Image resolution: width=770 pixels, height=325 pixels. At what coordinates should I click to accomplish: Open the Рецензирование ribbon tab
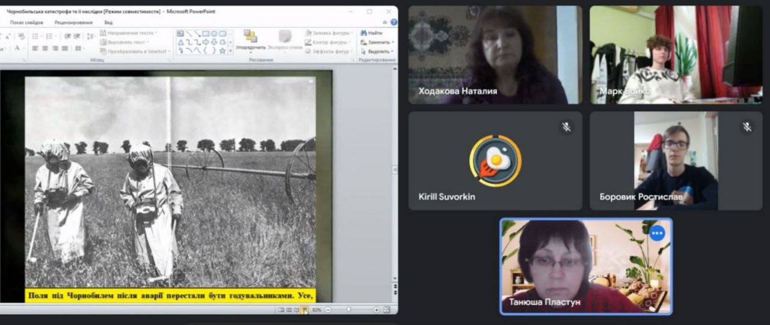pos(73,22)
